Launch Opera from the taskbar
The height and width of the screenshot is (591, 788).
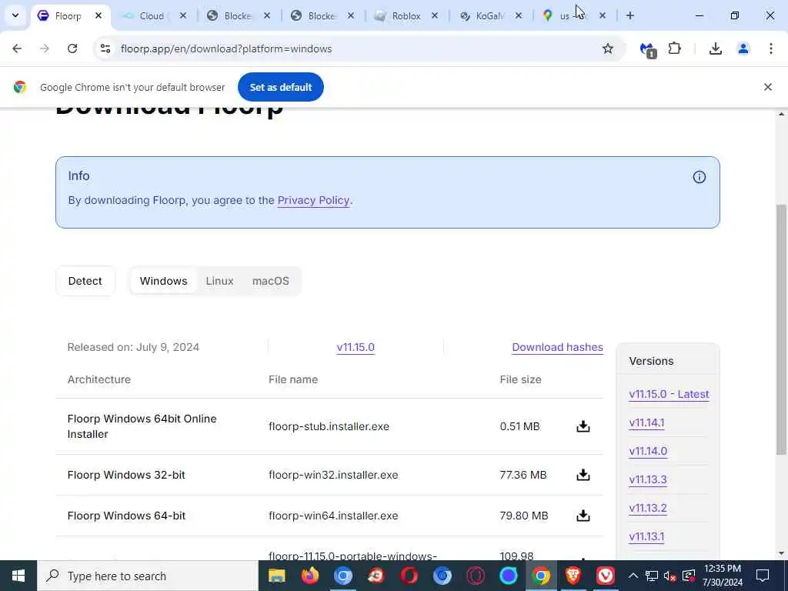[409, 576]
